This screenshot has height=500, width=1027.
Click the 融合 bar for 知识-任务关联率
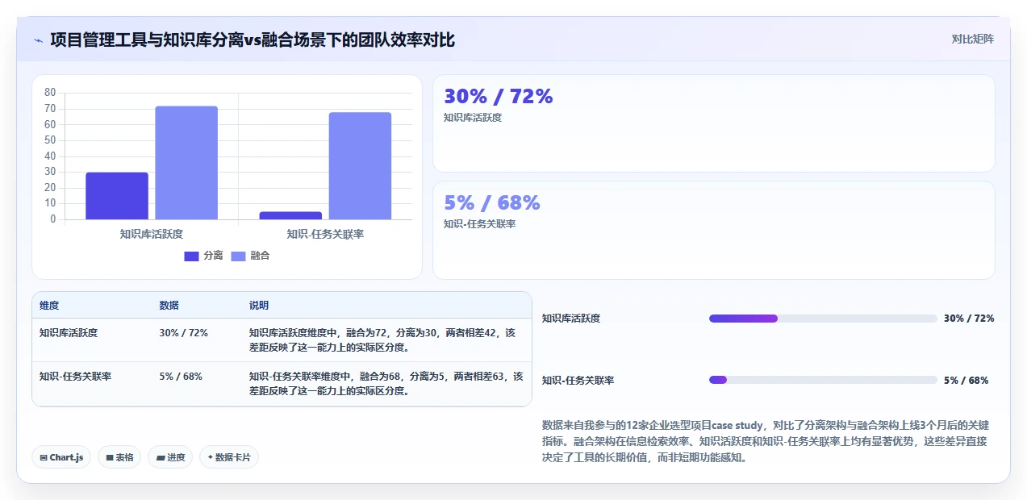click(x=360, y=165)
